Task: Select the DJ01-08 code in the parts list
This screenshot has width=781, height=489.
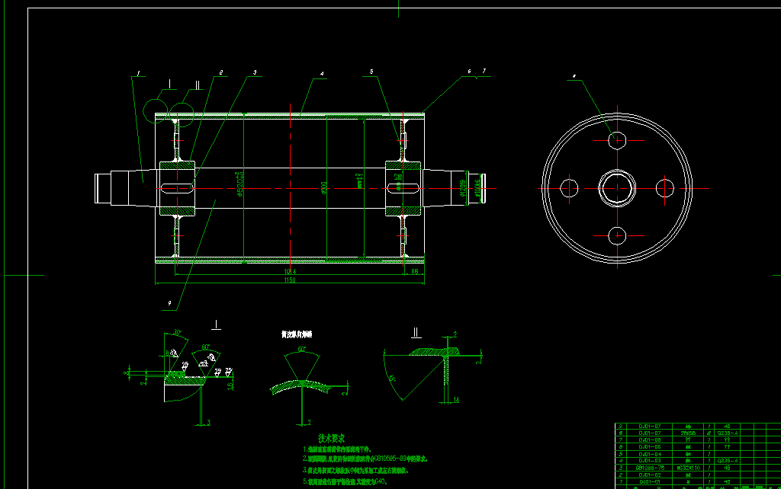Action: 650,439
